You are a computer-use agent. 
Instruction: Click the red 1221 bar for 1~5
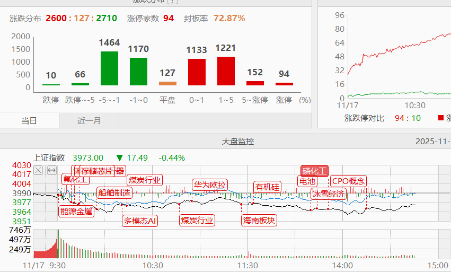point(225,71)
